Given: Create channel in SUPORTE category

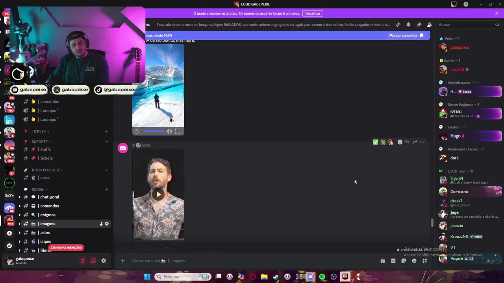Looking at the screenshot, I should (x=107, y=142).
